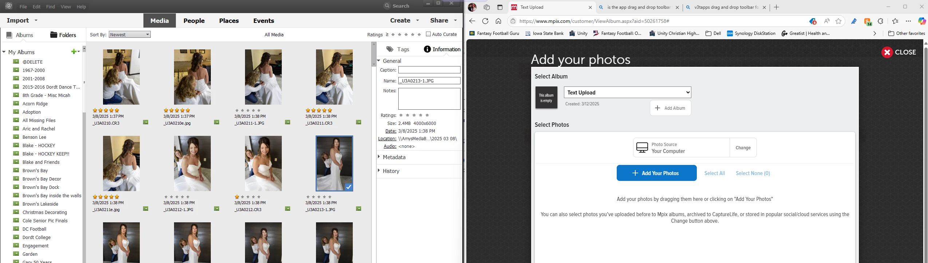Screen dimensions: 928x263
Task: Set first star in Information panel Ratings
Action: 401,115
